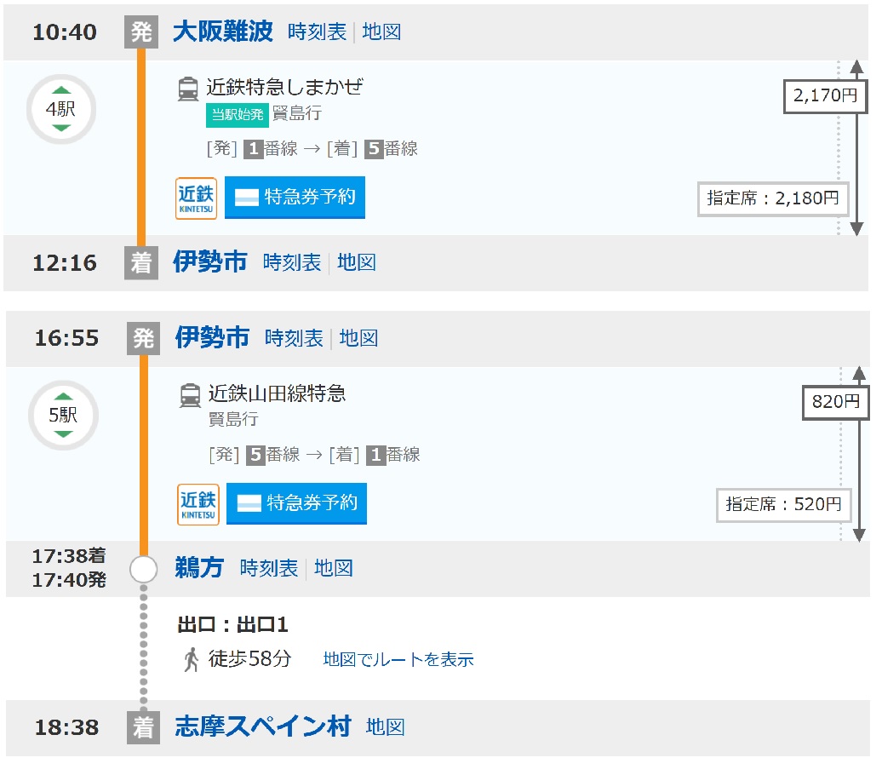The image size is (882, 775).
Task: Open 地図 map link for 大阪難波
Action: (x=381, y=32)
